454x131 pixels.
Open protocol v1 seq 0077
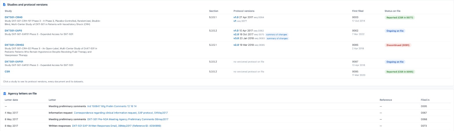pyautogui.click(x=235, y=21)
